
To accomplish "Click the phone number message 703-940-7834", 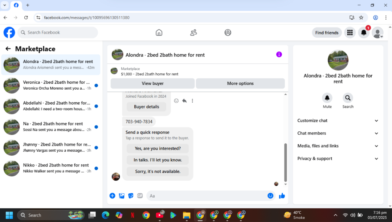I will tap(139, 122).
